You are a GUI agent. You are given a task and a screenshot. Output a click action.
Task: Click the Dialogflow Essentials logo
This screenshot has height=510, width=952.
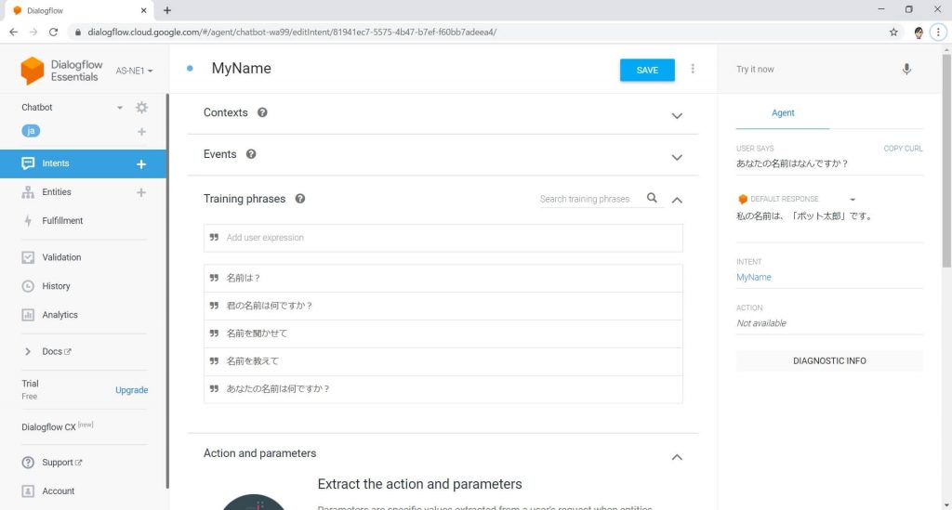pyautogui.click(x=61, y=71)
